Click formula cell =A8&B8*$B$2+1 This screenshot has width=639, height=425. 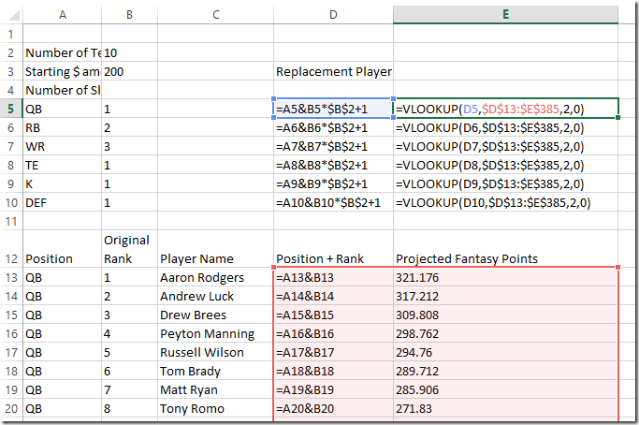(x=333, y=165)
